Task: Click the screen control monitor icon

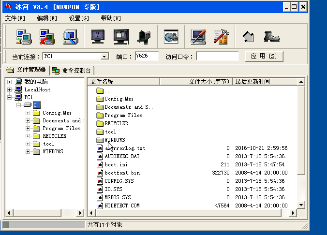Action: pyautogui.click(x=121, y=37)
